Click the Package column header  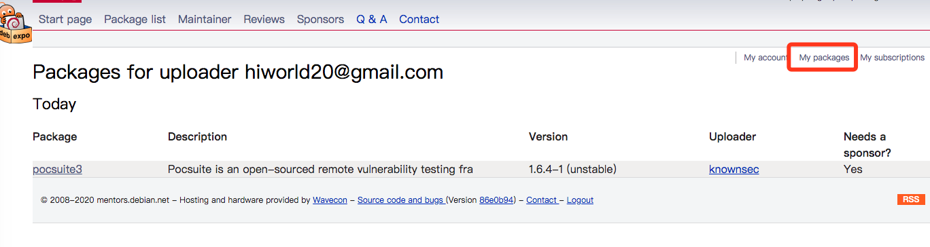(x=55, y=136)
